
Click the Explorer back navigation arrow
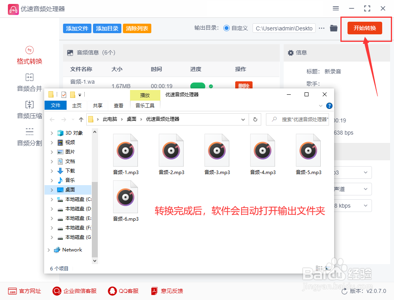pyautogui.click(x=52, y=120)
